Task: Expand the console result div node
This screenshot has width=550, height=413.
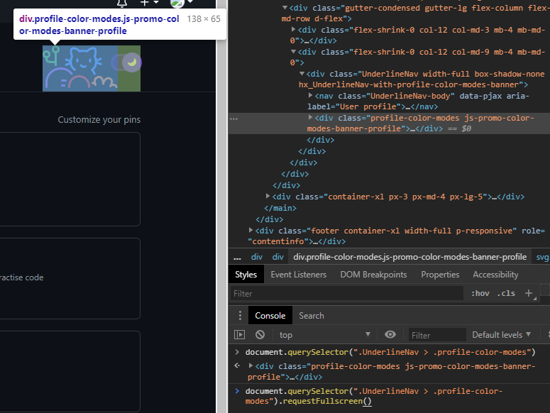Action: click(251, 365)
